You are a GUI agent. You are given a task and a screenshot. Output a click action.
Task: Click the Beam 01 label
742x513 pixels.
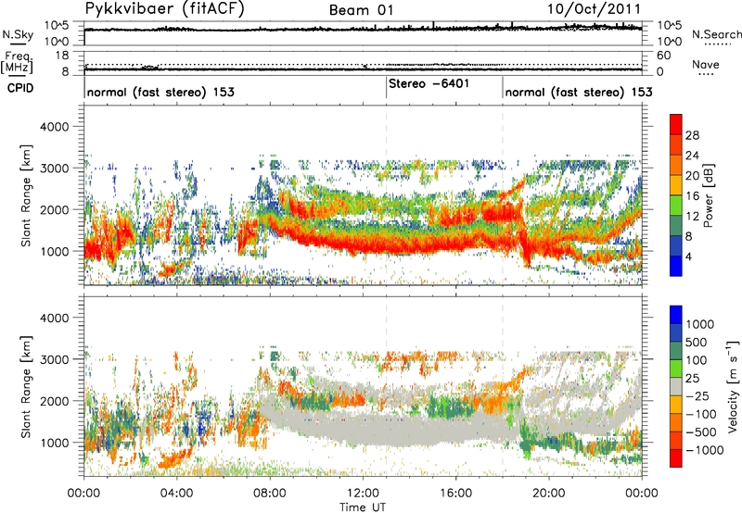coord(362,10)
